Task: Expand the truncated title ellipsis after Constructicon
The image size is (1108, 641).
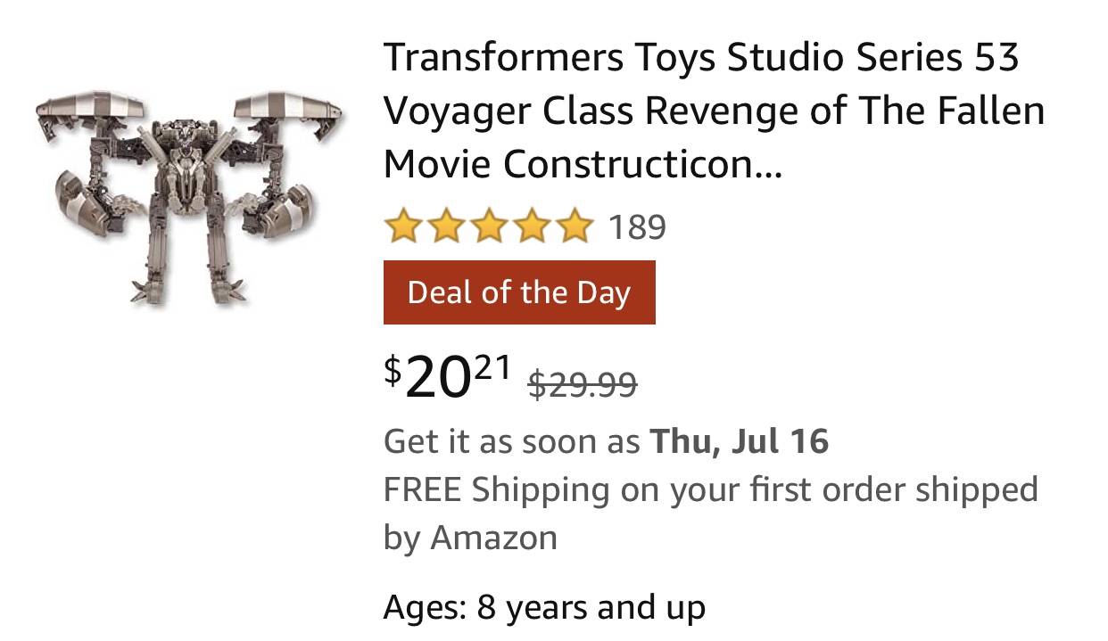Action: 767,168
